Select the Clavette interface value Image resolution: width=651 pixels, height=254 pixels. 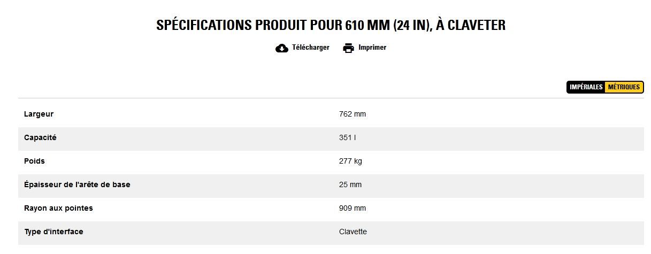click(353, 232)
